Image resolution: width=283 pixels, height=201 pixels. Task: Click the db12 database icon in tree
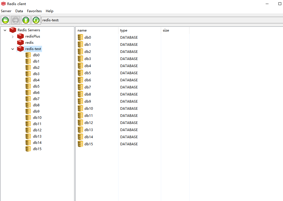(x=28, y=130)
